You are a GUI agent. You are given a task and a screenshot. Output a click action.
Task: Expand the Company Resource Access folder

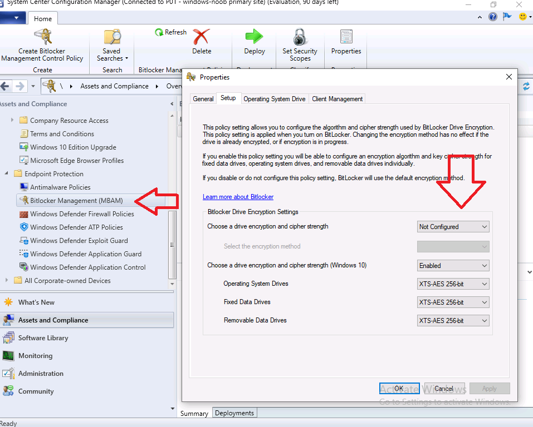pyautogui.click(x=12, y=120)
